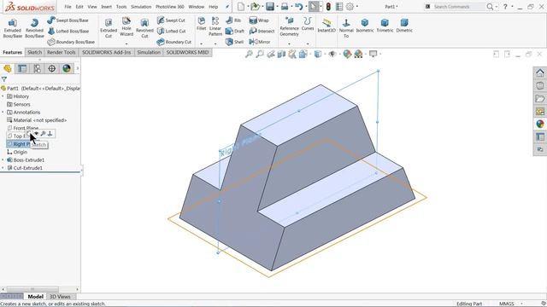Select the Revolved Cut tool
This screenshot has width=547, height=307.
[144, 28]
